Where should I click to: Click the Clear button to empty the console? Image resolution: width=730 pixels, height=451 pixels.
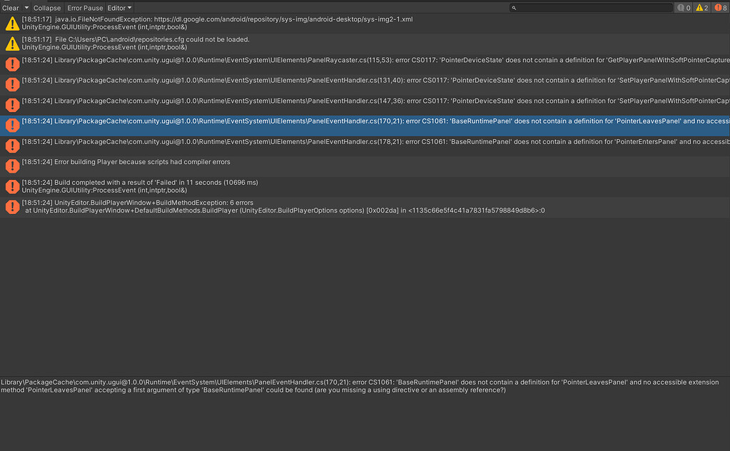[10, 7]
